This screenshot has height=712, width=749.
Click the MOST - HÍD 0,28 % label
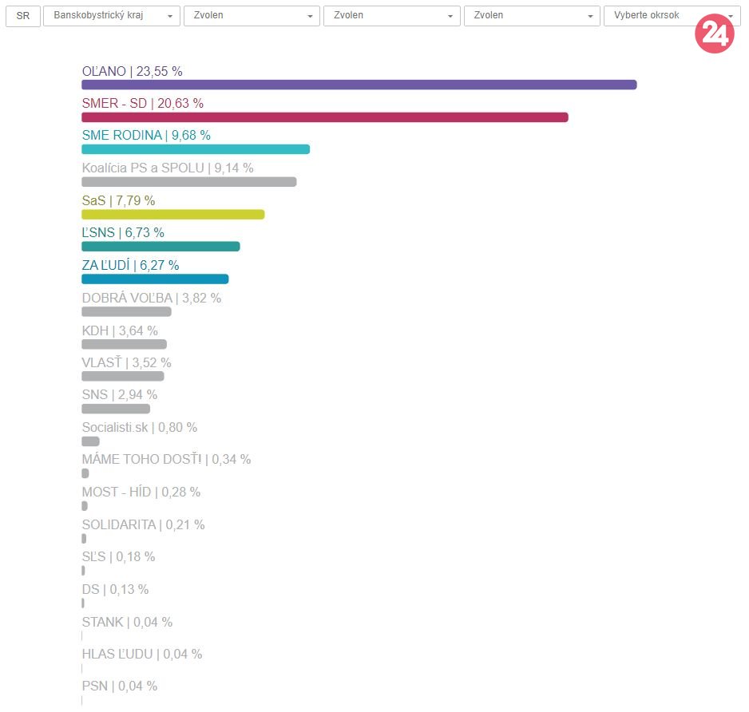pyautogui.click(x=141, y=492)
